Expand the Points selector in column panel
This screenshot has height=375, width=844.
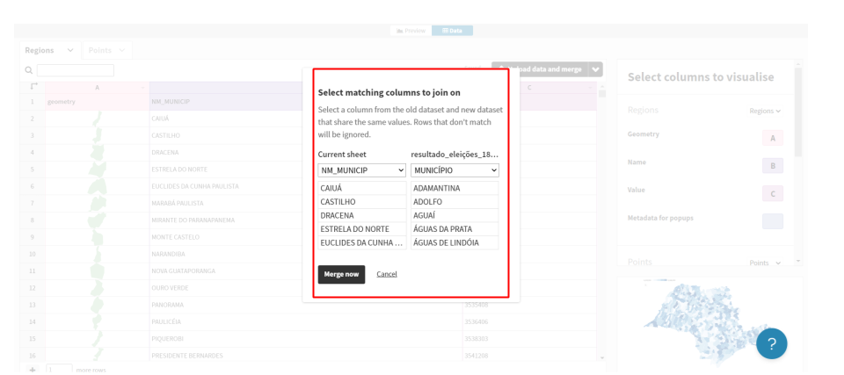[x=765, y=263]
